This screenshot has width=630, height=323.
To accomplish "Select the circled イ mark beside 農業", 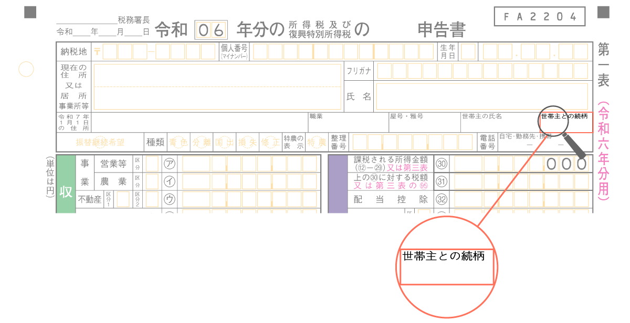I will [x=171, y=181].
